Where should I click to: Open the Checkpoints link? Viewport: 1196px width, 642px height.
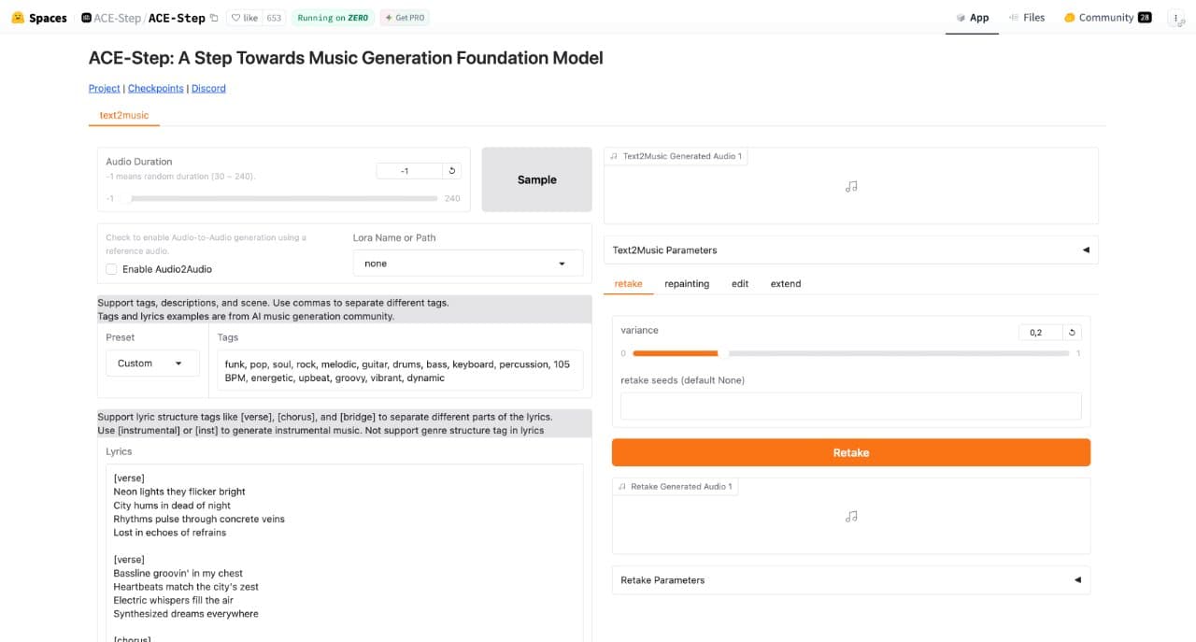[x=156, y=88]
